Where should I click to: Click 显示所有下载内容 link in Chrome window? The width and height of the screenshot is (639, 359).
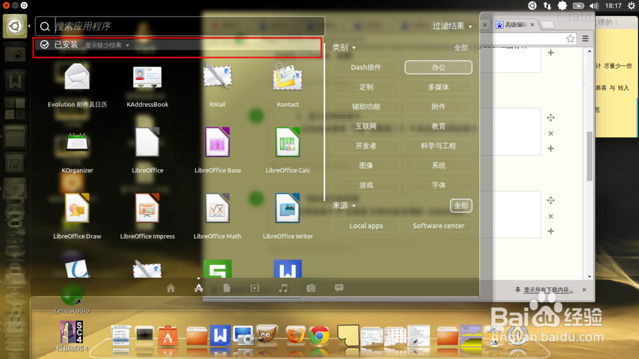tap(548, 290)
